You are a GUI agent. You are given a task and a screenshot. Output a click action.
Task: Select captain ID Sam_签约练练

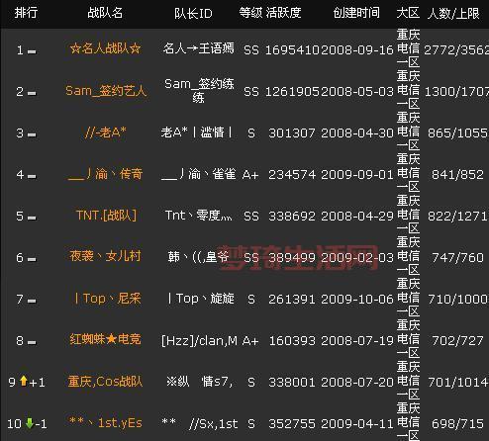click(x=199, y=90)
